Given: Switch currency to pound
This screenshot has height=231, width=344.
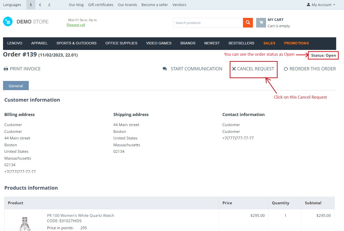Looking at the screenshot, I should (x=49, y=5).
